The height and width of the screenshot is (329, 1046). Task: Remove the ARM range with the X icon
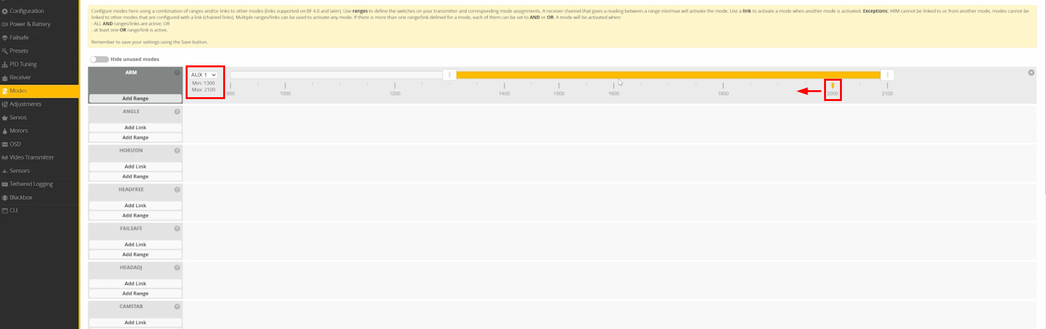coord(1031,72)
